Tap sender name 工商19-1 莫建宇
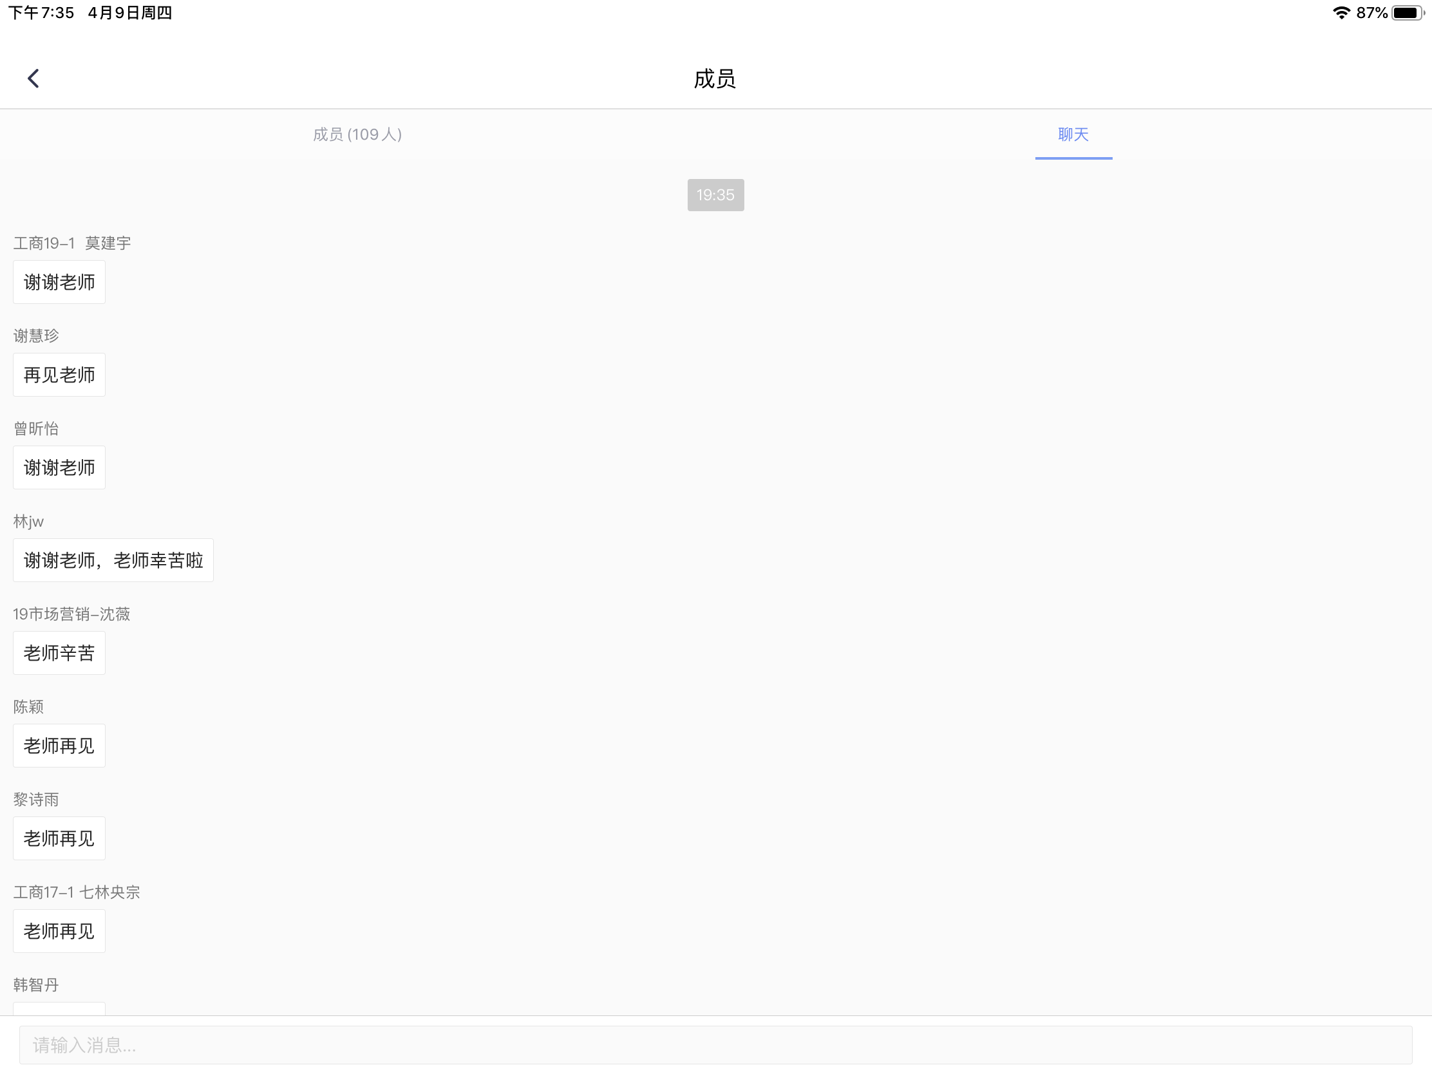1432x1074 pixels. [x=72, y=243]
